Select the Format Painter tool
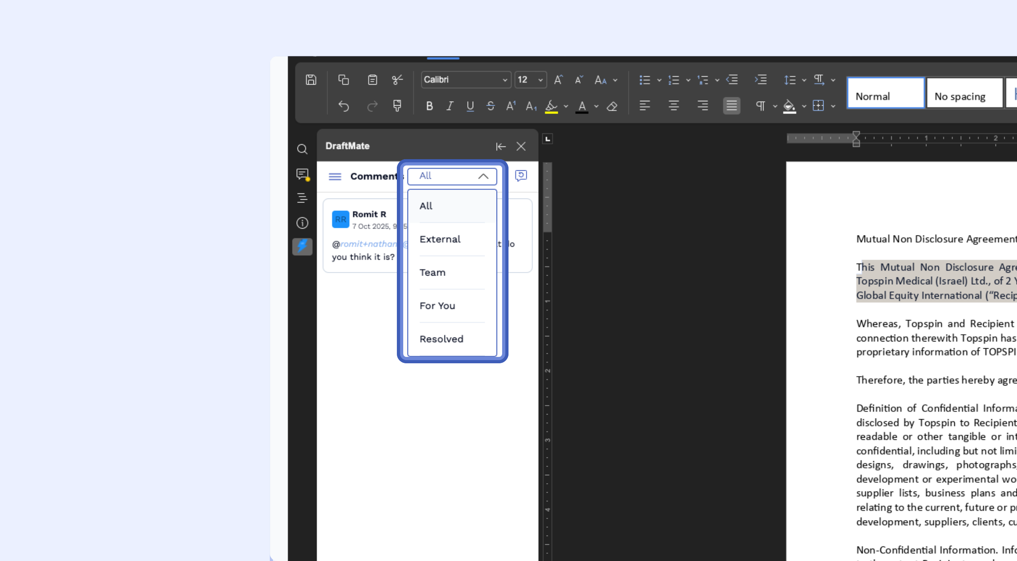This screenshot has width=1017, height=561. 397,106
